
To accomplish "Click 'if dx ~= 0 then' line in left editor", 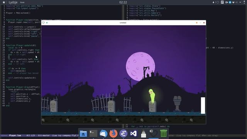I will point(17,68).
